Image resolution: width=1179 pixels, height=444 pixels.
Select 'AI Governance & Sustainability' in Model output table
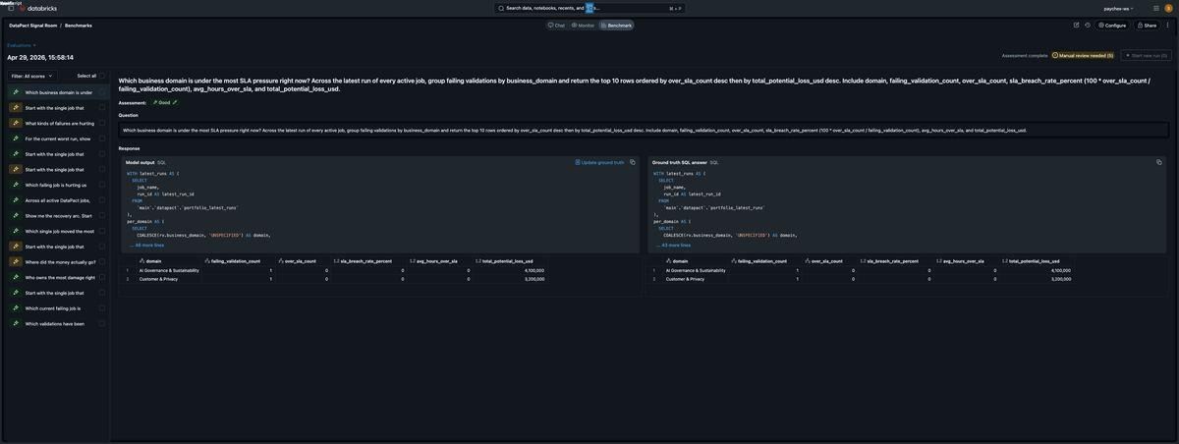coord(169,270)
